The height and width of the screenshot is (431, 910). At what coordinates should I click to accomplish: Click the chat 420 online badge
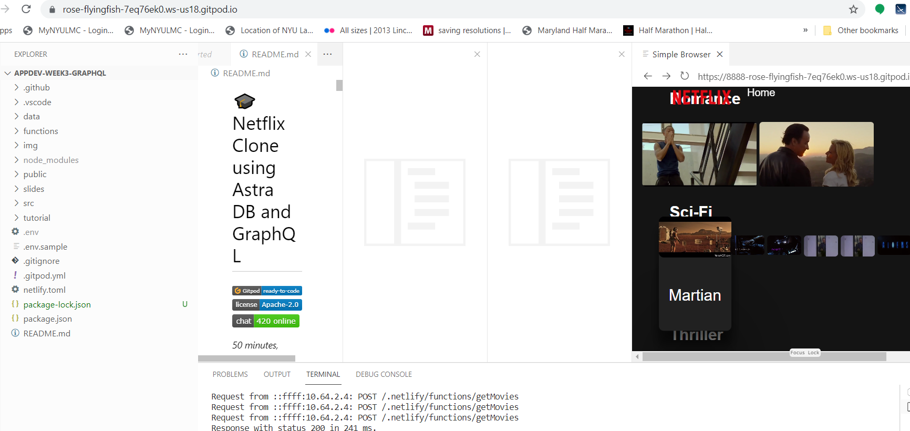click(x=266, y=321)
